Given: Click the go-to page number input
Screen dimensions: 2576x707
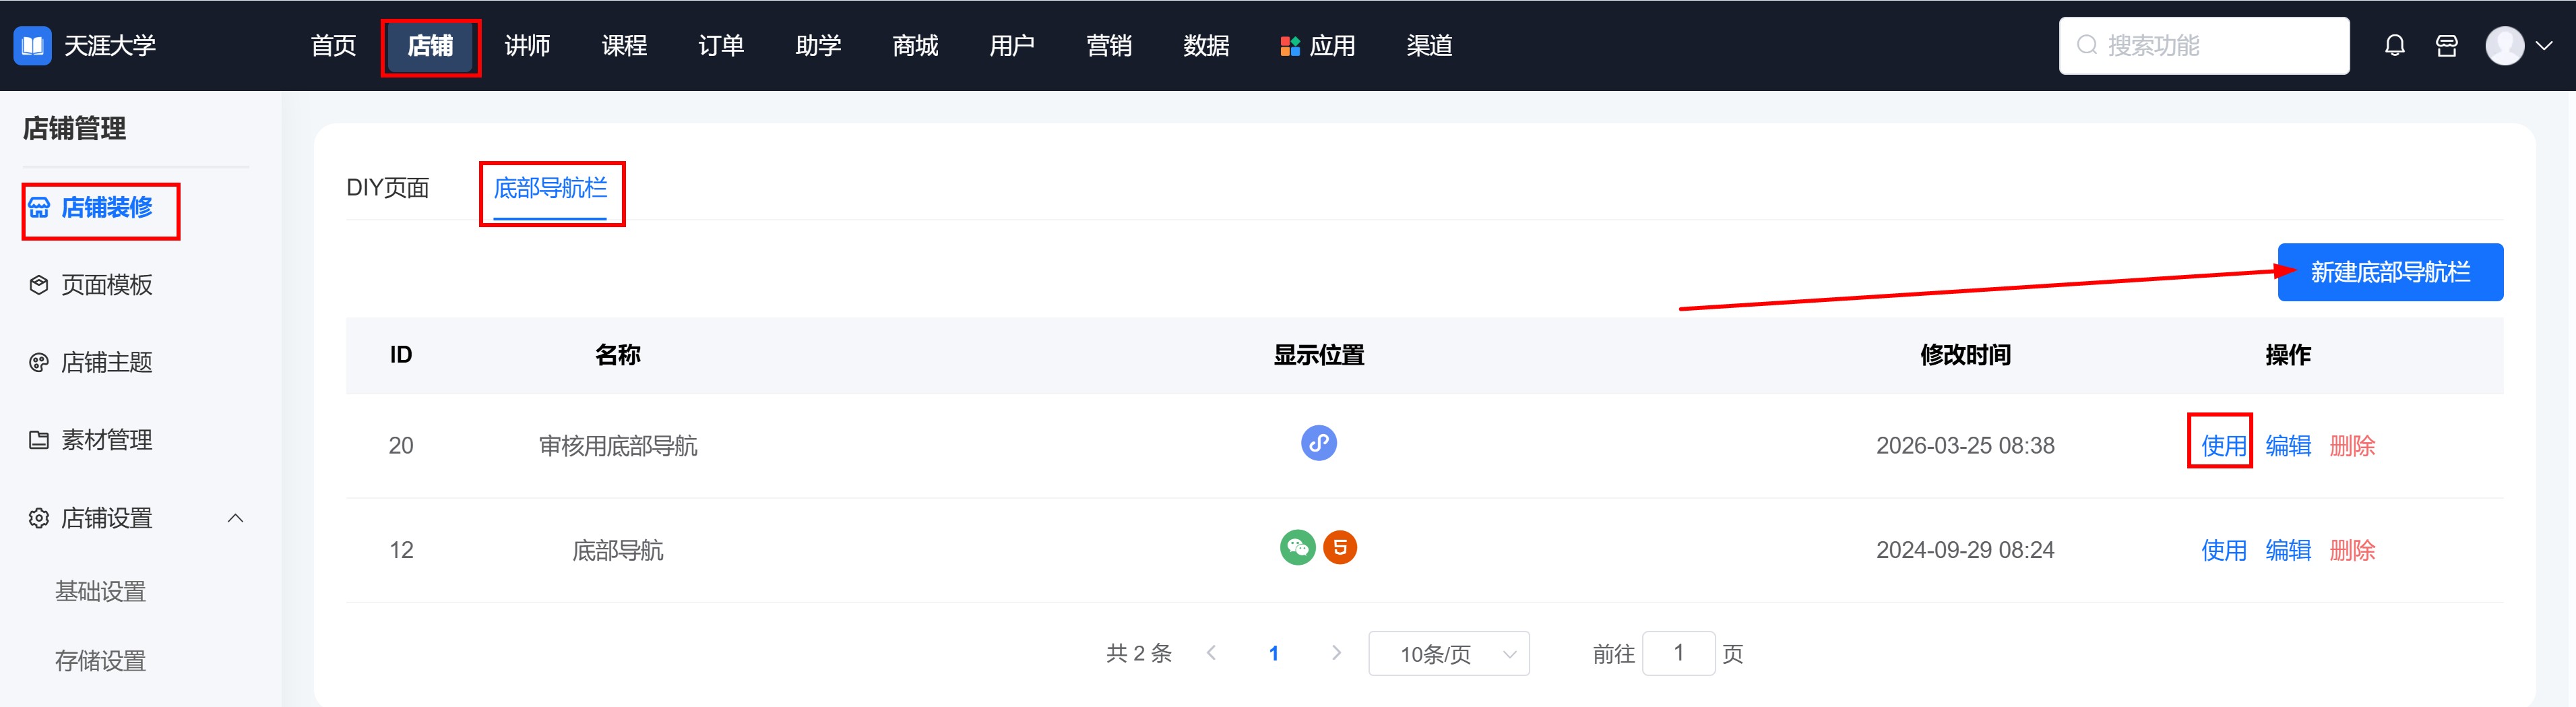Looking at the screenshot, I should tap(1678, 654).
